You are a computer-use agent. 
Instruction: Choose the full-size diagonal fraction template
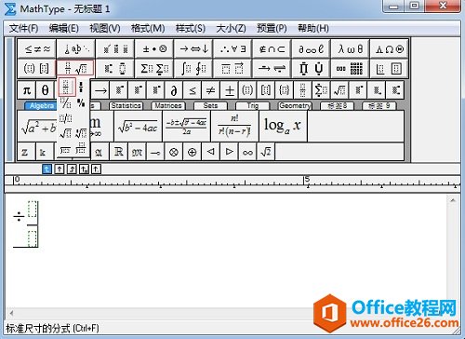[66, 103]
